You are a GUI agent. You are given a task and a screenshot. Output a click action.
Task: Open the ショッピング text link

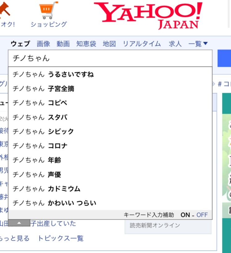tap(49, 24)
